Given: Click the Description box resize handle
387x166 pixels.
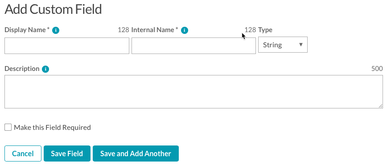Looking at the screenshot, I should [381, 106].
